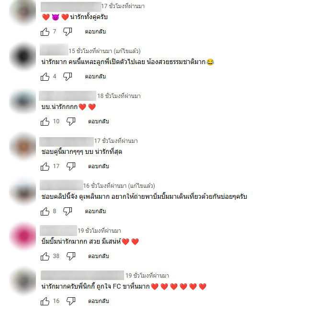Dislike the comment with 7 likes
Viewport: 318px width, 313px height.
coord(68,32)
